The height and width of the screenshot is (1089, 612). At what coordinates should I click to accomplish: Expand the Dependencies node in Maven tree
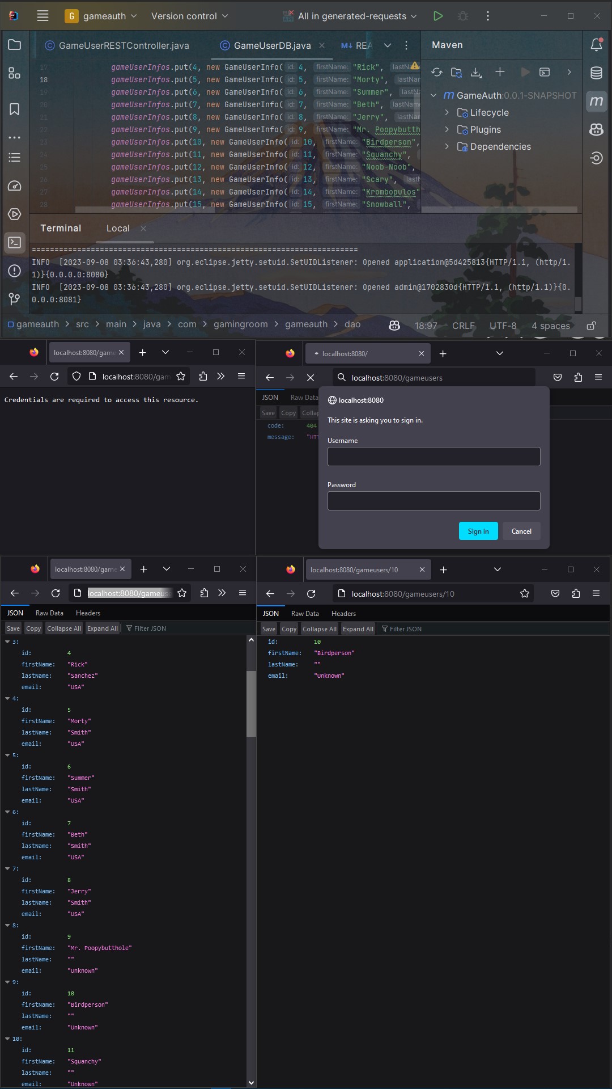[x=447, y=146]
